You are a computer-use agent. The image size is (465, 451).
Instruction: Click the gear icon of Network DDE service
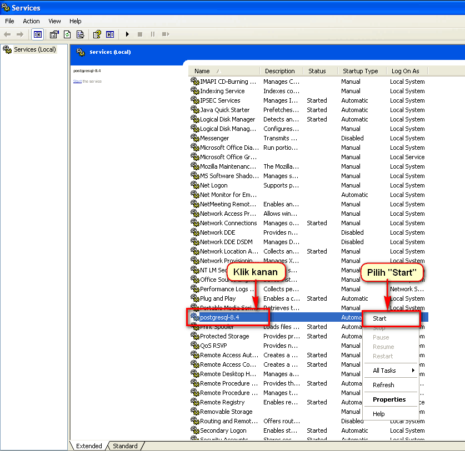pyautogui.click(x=194, y=232)
